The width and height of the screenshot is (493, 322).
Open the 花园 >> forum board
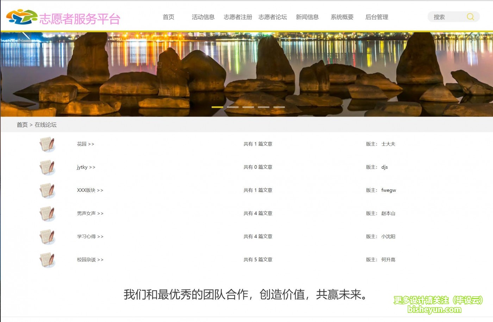86,144
